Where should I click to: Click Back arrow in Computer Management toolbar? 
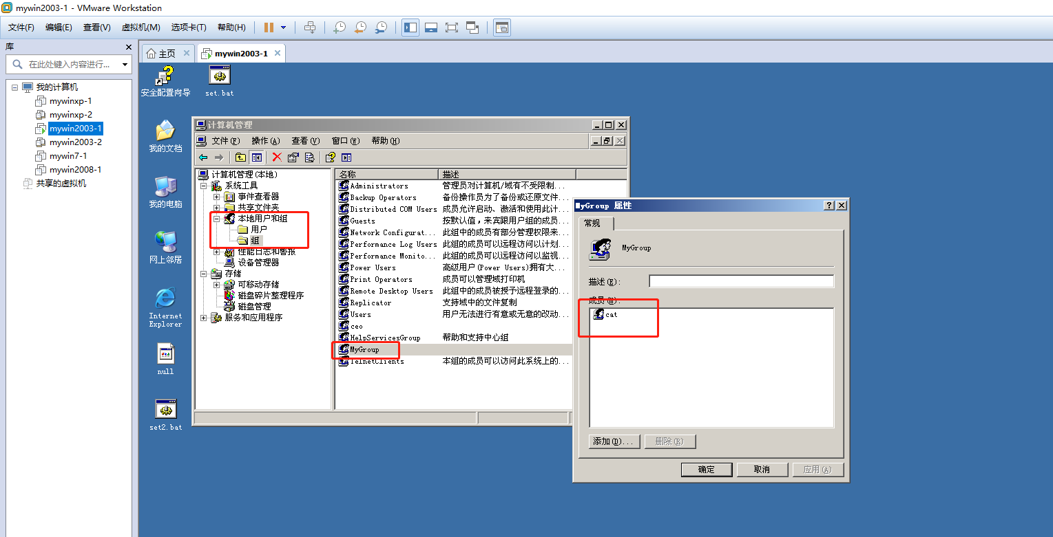click(x=203, y=157)
